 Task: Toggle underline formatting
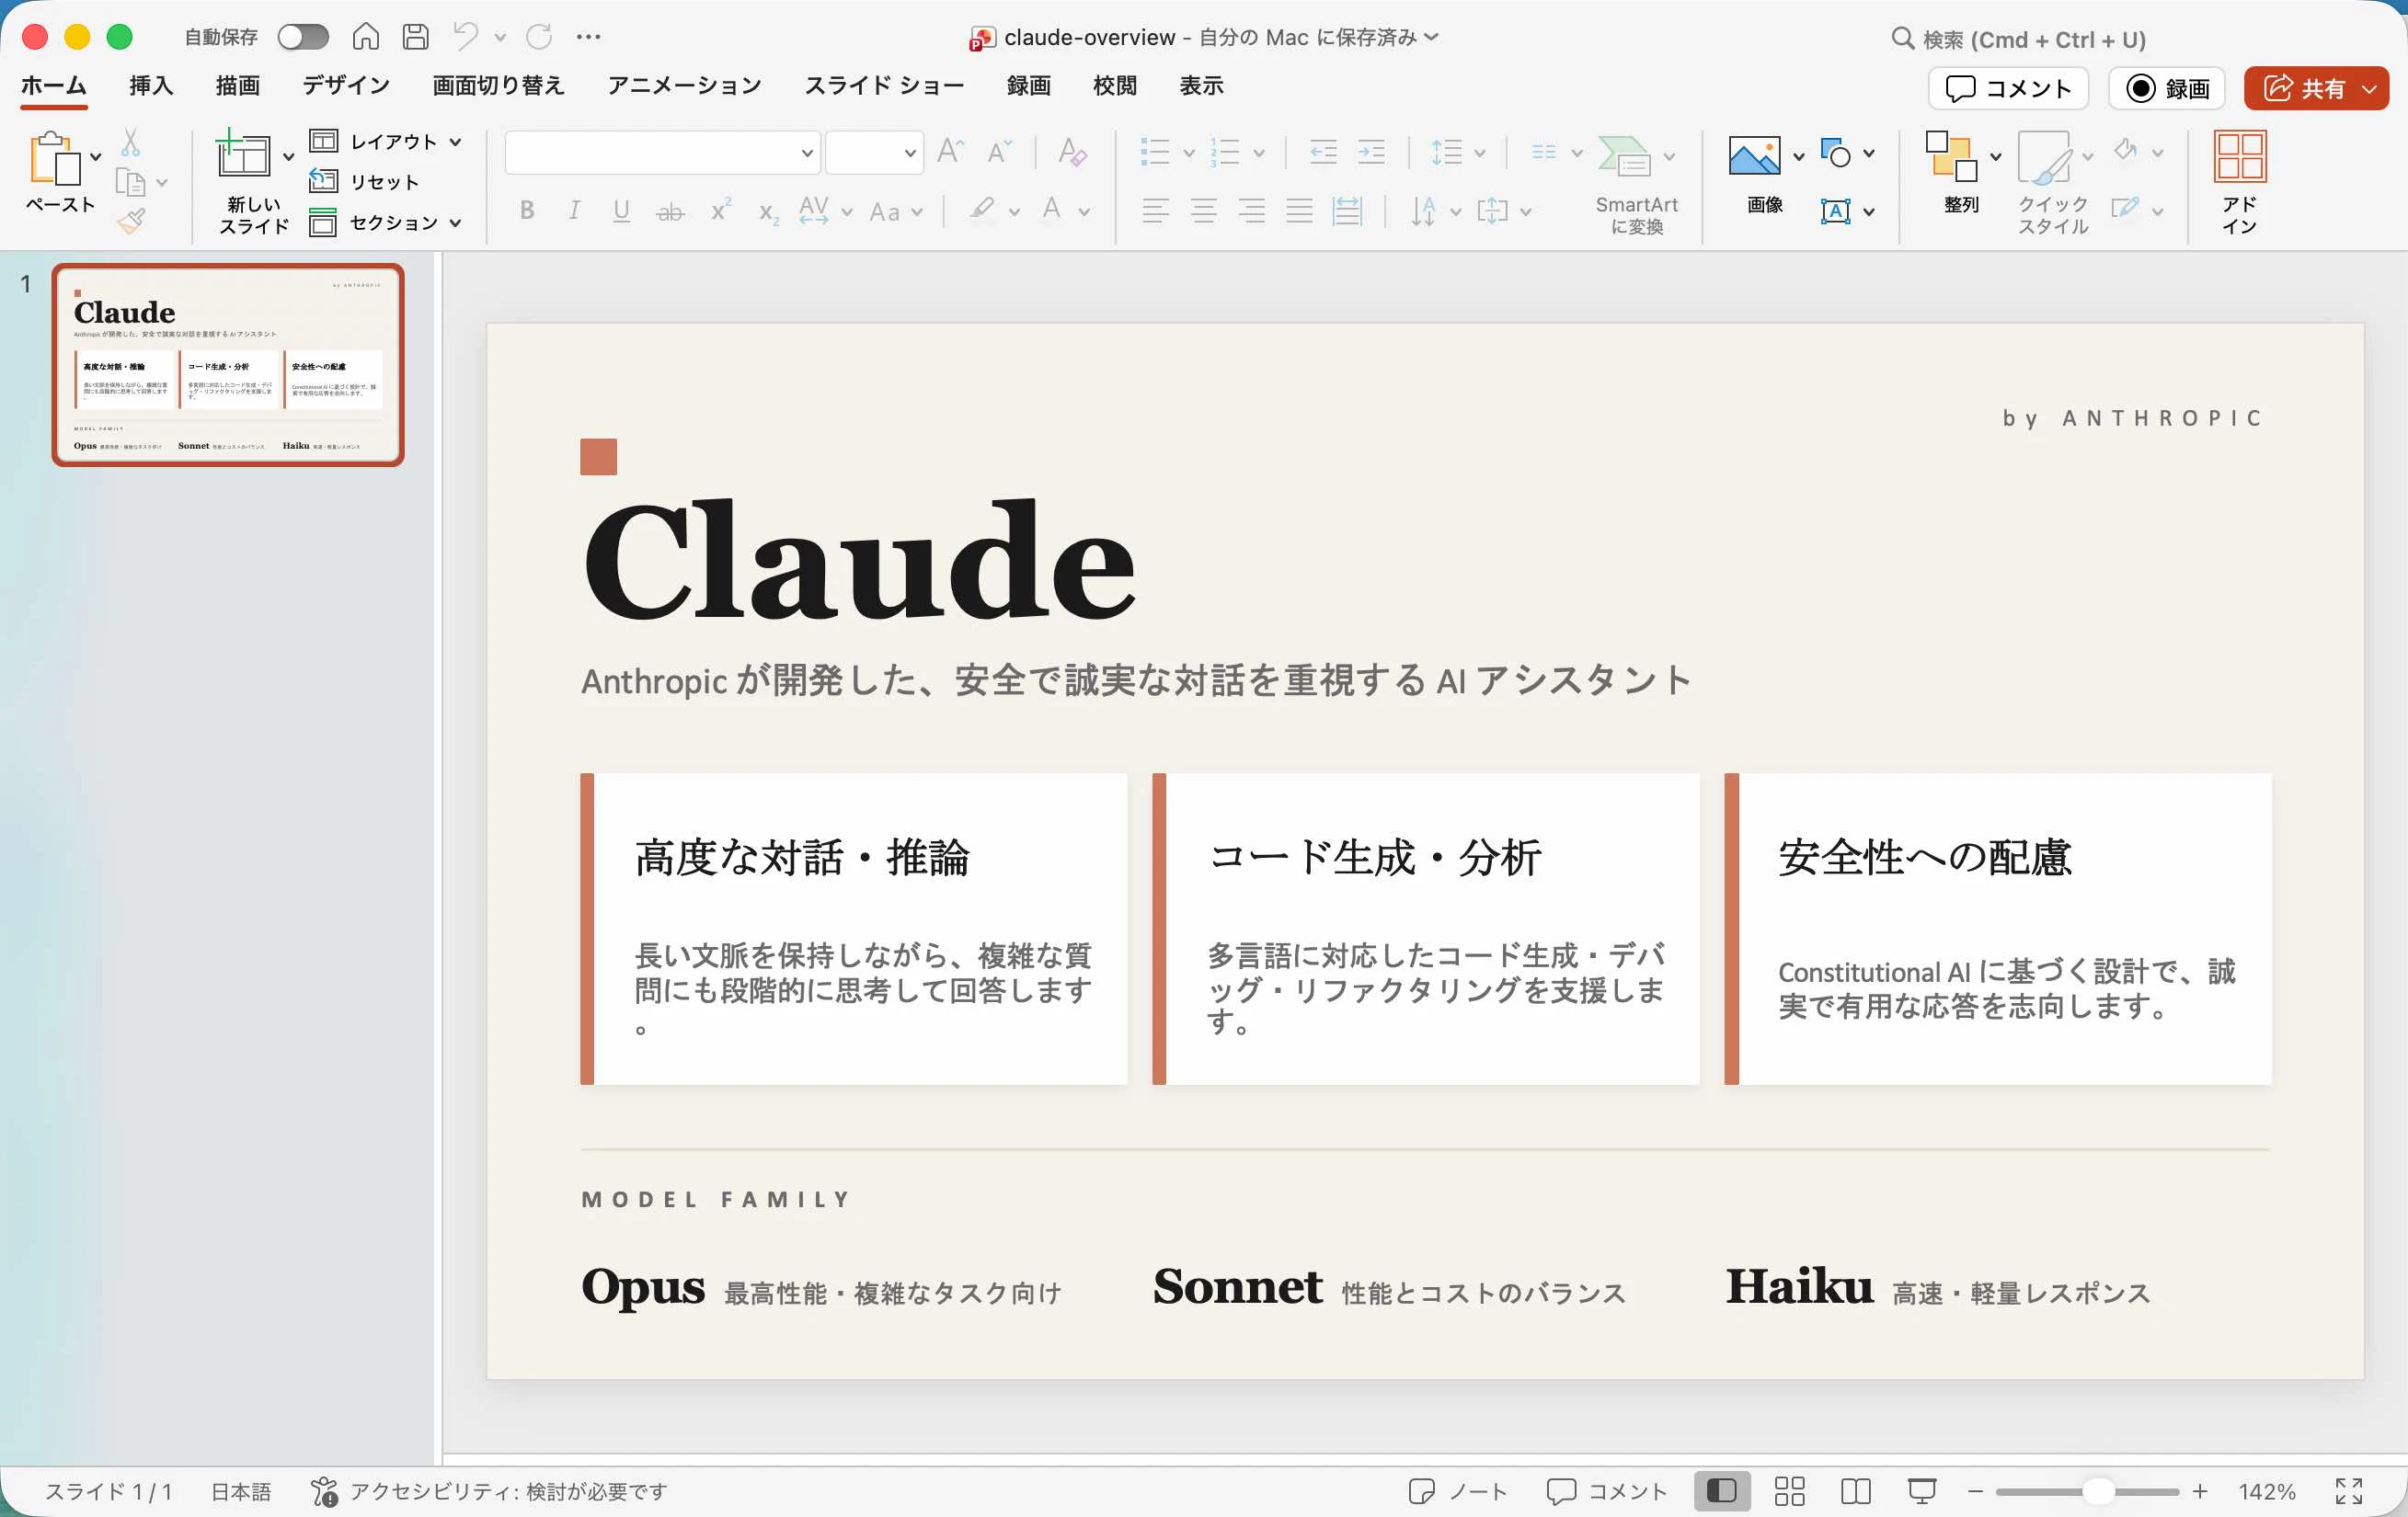pyautogui.click(x=621, y=210)
